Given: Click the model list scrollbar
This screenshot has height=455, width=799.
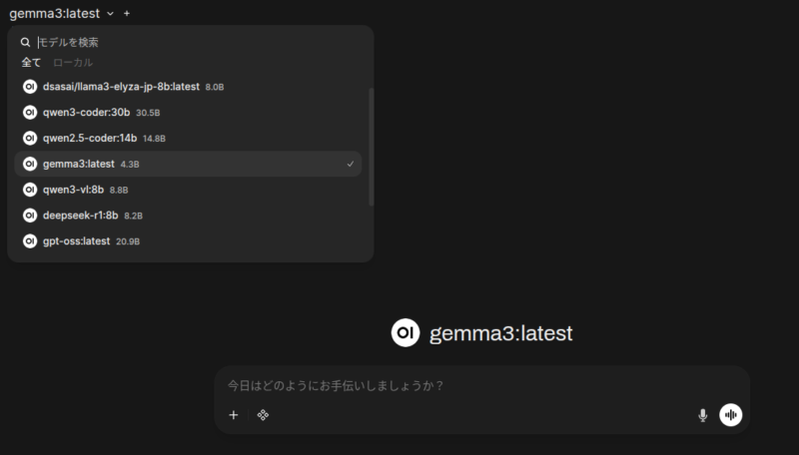Looking at the screenshot, I should (372, 147).
